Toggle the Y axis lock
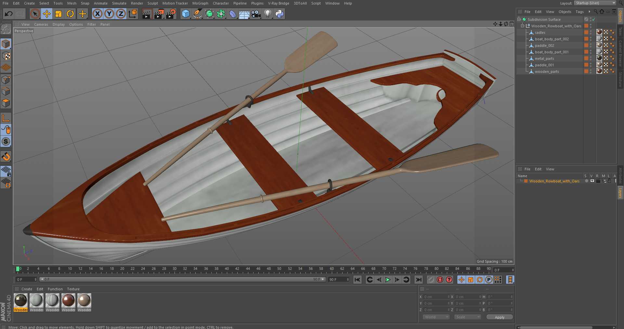The image size is (624, 329). coord(109,14)
